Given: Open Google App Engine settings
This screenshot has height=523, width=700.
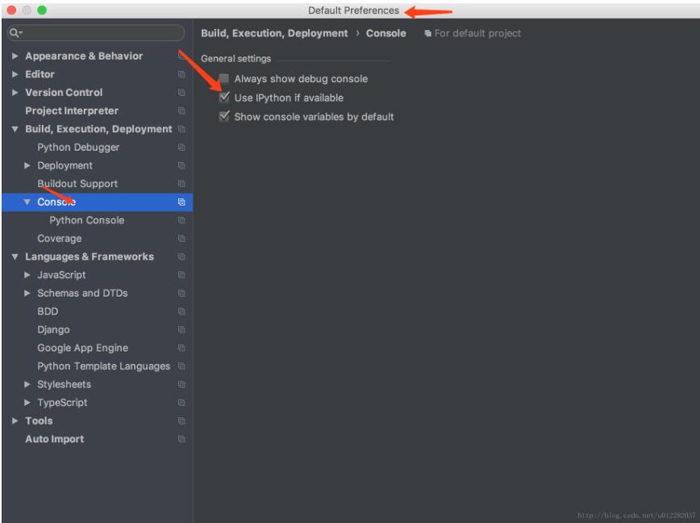Looking at the screenshot, I should coord(82,348).
